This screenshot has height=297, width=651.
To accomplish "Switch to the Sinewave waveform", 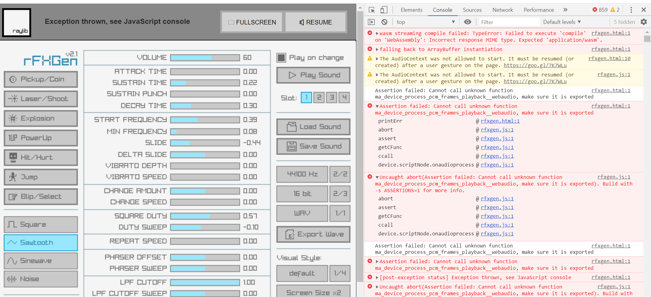I will [41, 260].
